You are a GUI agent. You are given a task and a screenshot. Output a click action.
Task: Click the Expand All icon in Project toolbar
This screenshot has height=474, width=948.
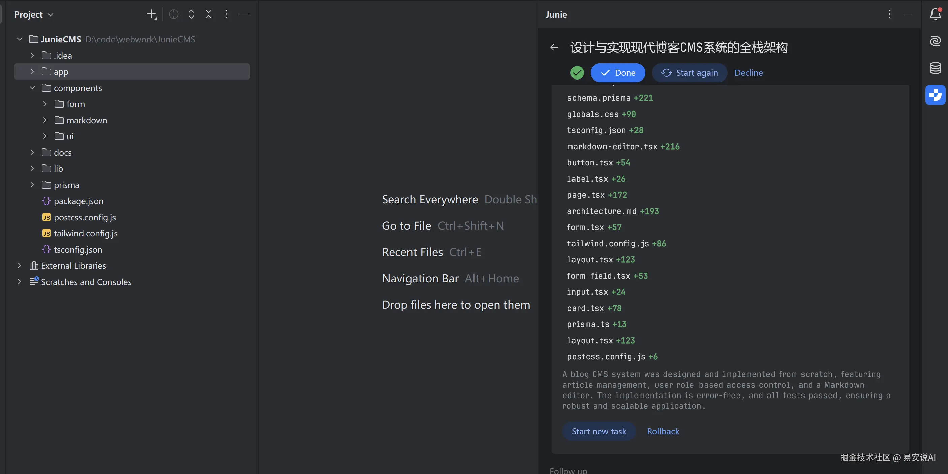tap(191, 14)
